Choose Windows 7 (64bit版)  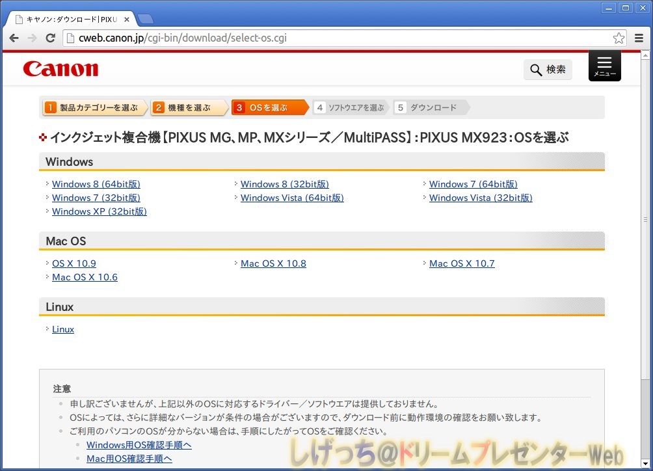[x=473, y=184]
